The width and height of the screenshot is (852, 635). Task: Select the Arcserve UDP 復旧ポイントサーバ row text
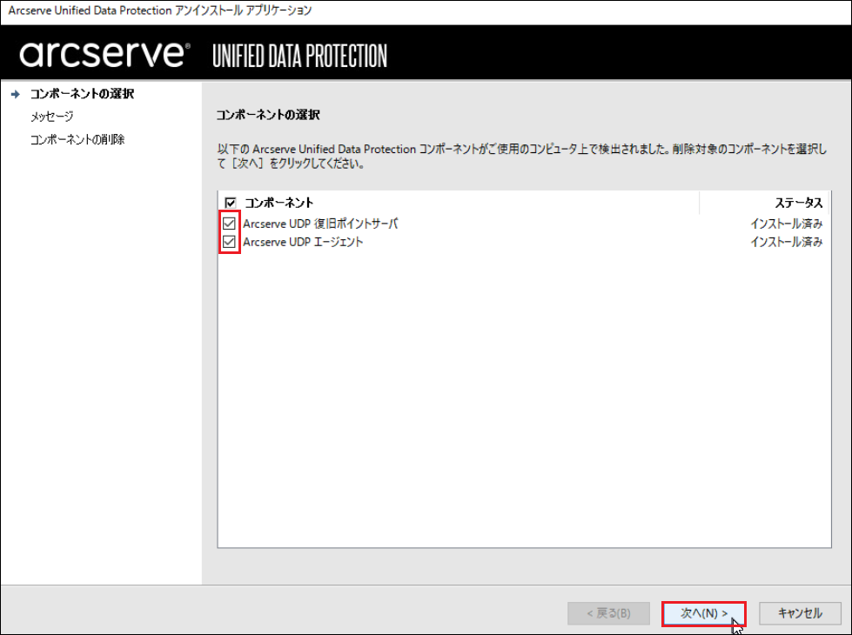click(x=320, y=224)
